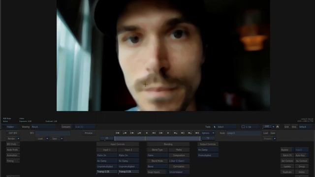Click the EXIT BFX button
Image resolution: width=315 pixels, height=177 pixels.
pos(13,133)
